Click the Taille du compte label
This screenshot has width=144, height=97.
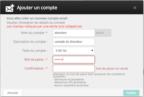tap(35, 51)
